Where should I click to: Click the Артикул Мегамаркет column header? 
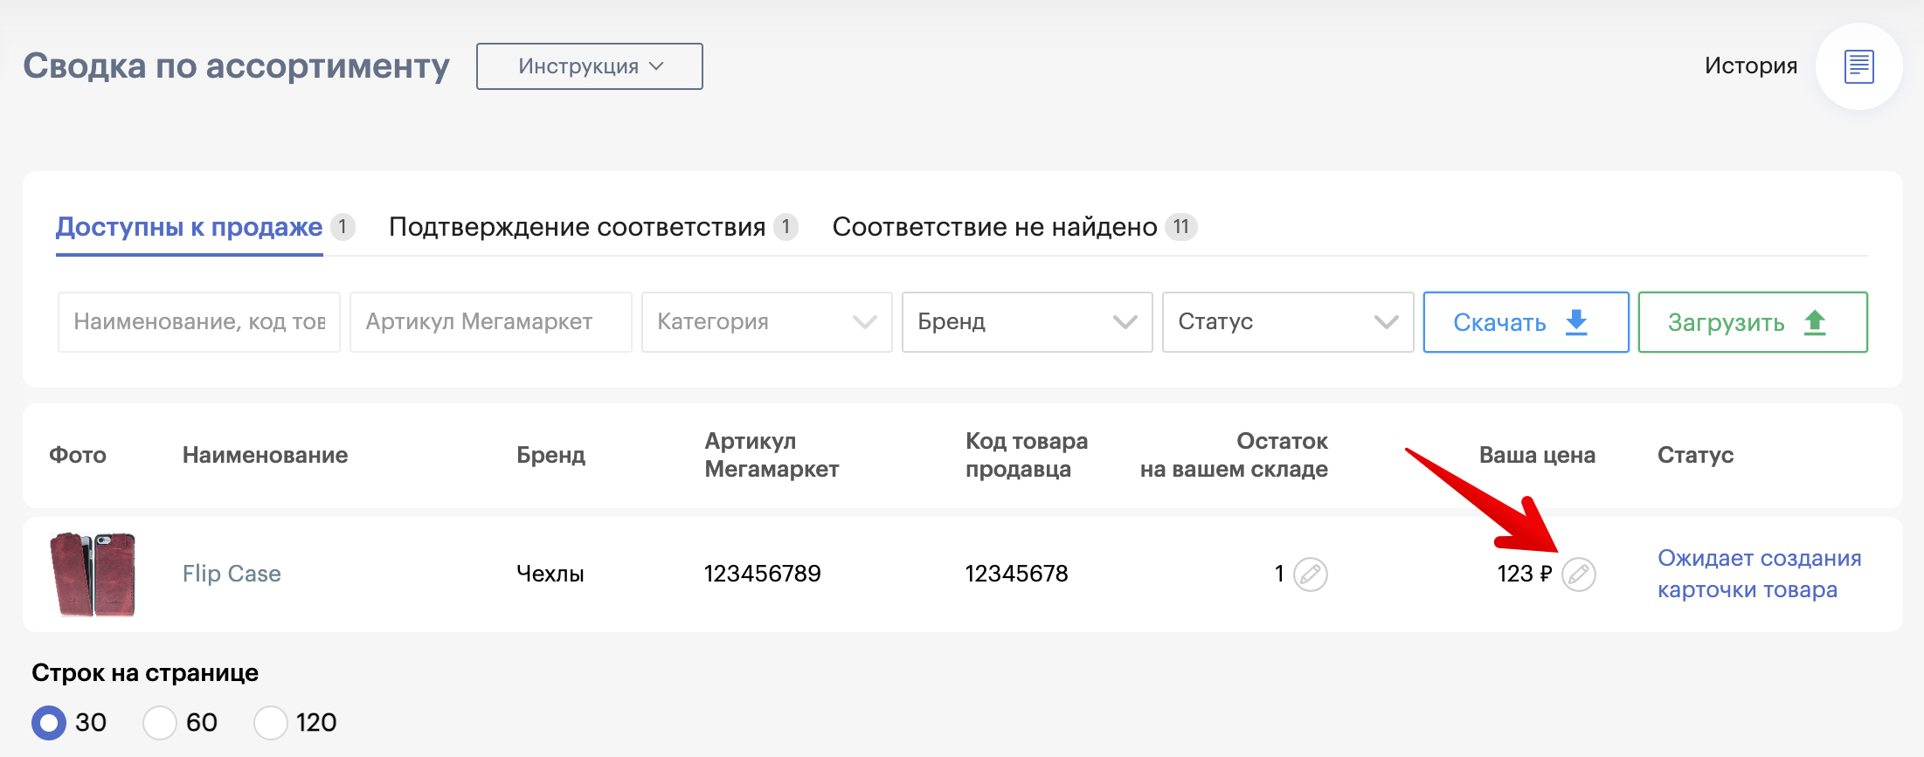772,455
